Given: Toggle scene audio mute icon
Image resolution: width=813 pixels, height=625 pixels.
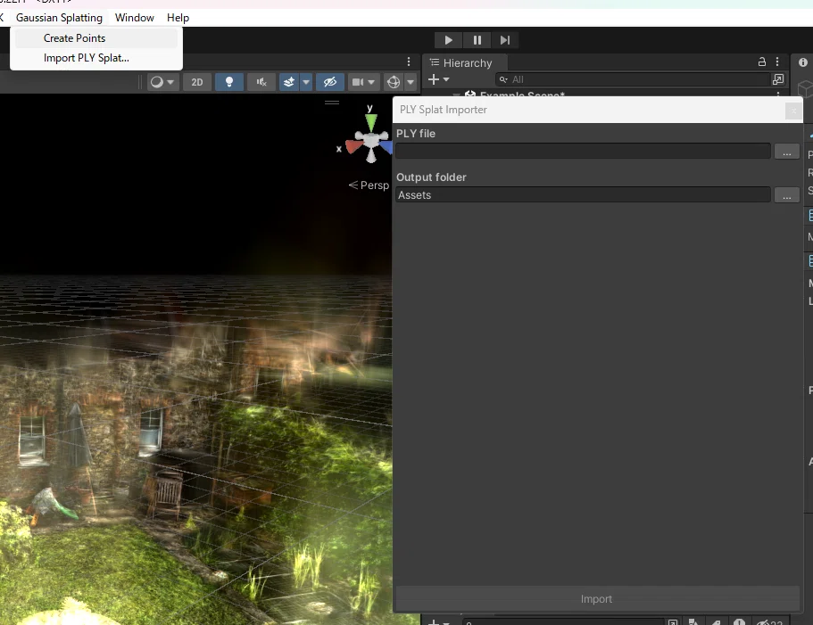Looking at the screenshot, I should [x=261, y=82].
